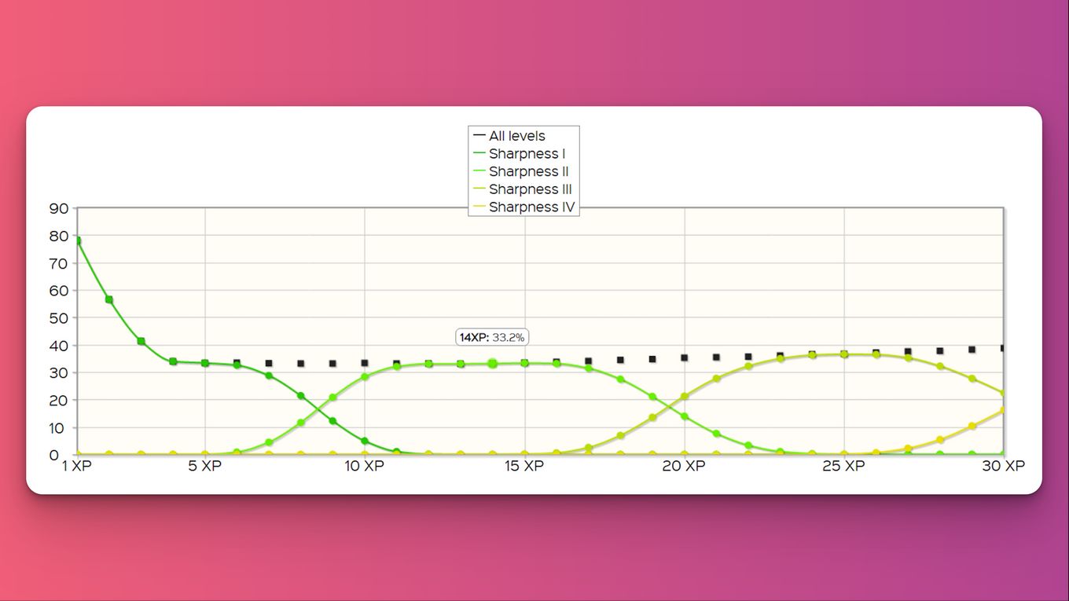This screenshot has height=601, width=1069.
Task: Select 'Sharpness III' in the legend
Action: point(523,189)
